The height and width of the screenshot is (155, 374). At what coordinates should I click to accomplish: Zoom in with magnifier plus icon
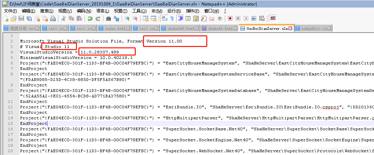[127, 18]
